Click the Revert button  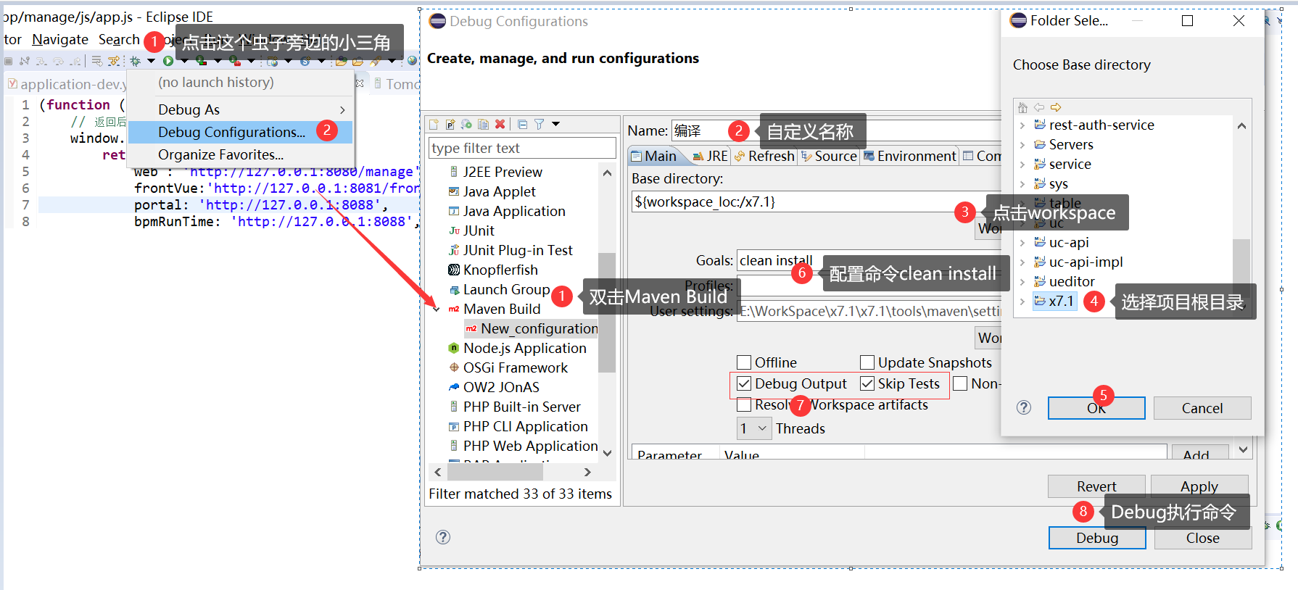[x=1096, y=486]
